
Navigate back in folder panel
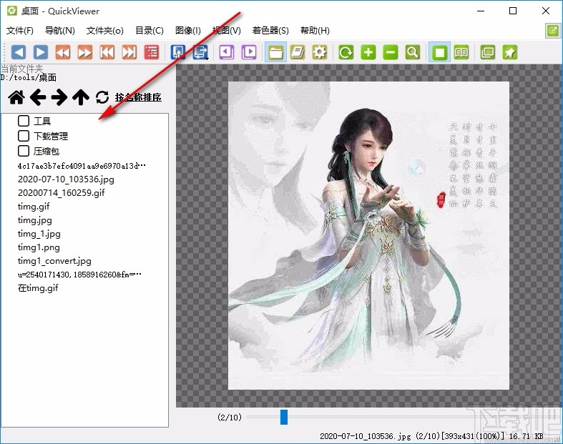pyautogui.click(x=38, y=97)
